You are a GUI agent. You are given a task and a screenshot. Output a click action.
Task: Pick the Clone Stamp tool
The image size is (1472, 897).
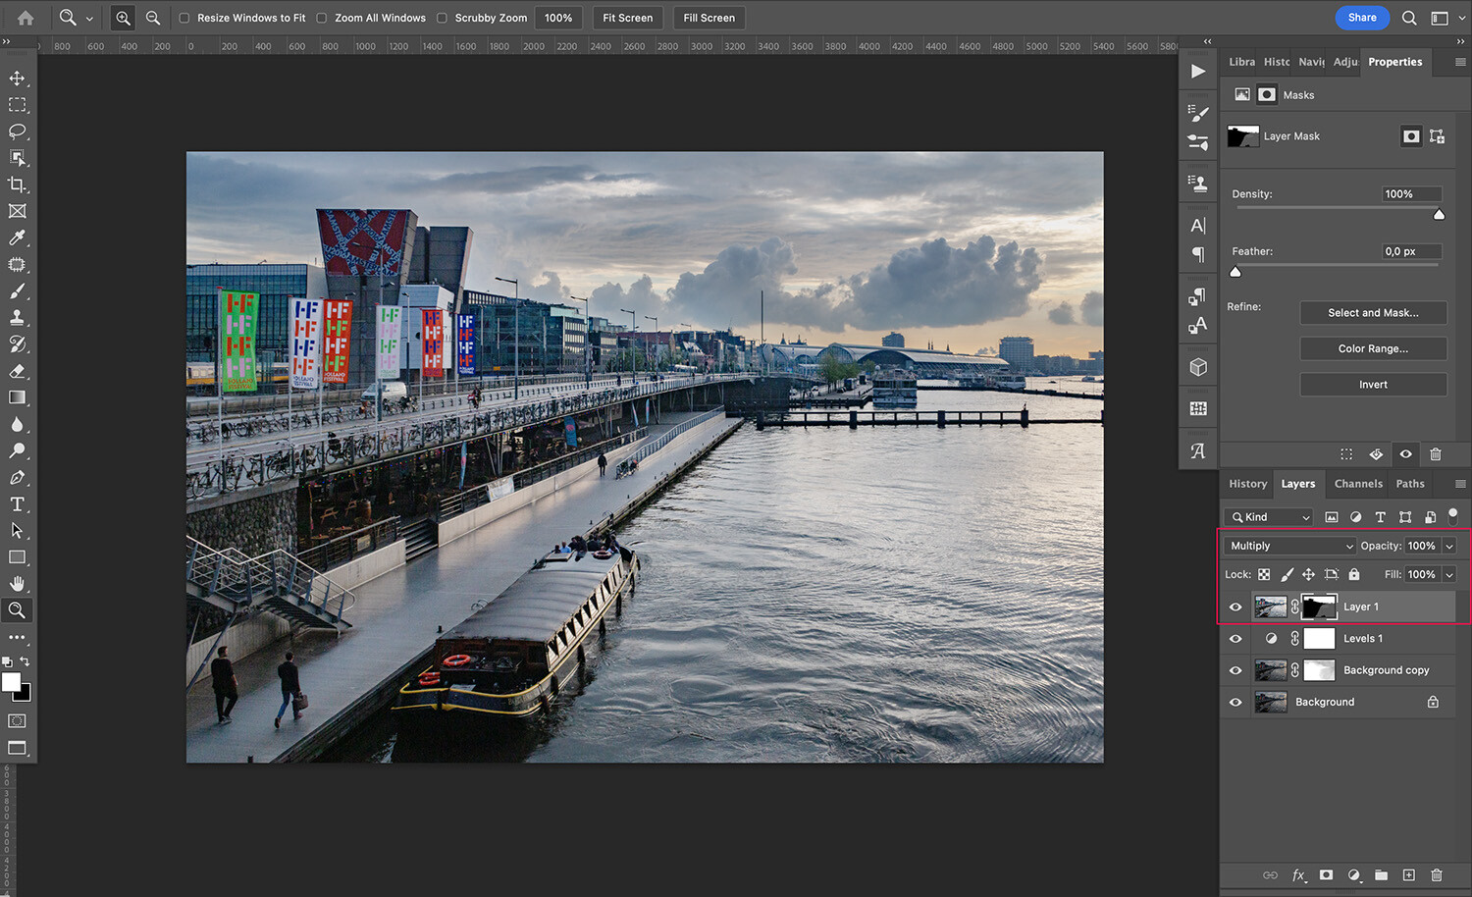tap(18, 317)
